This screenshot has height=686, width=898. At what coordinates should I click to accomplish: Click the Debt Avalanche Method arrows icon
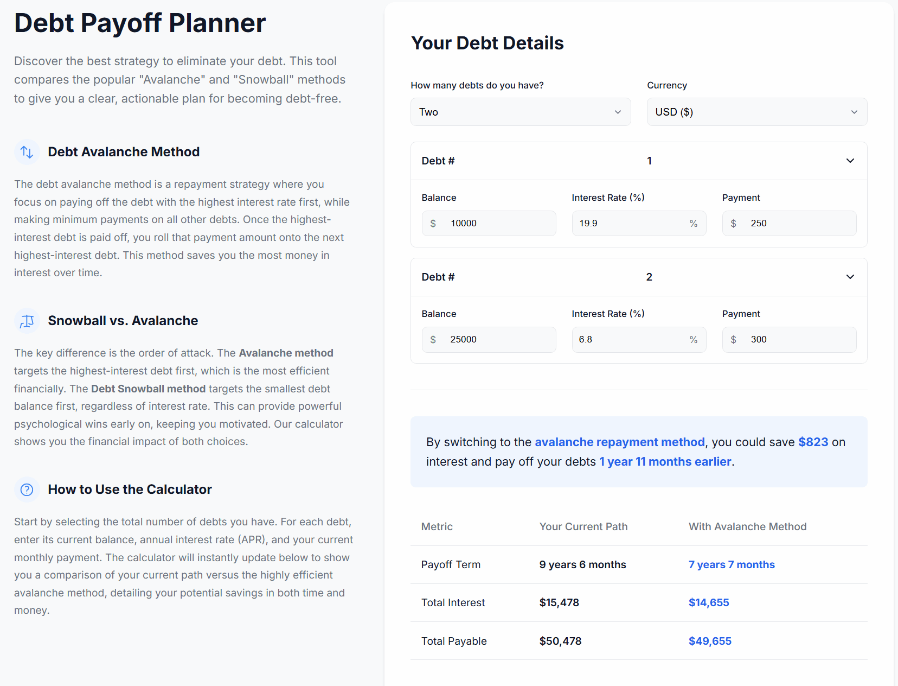[x=27, y=152]
